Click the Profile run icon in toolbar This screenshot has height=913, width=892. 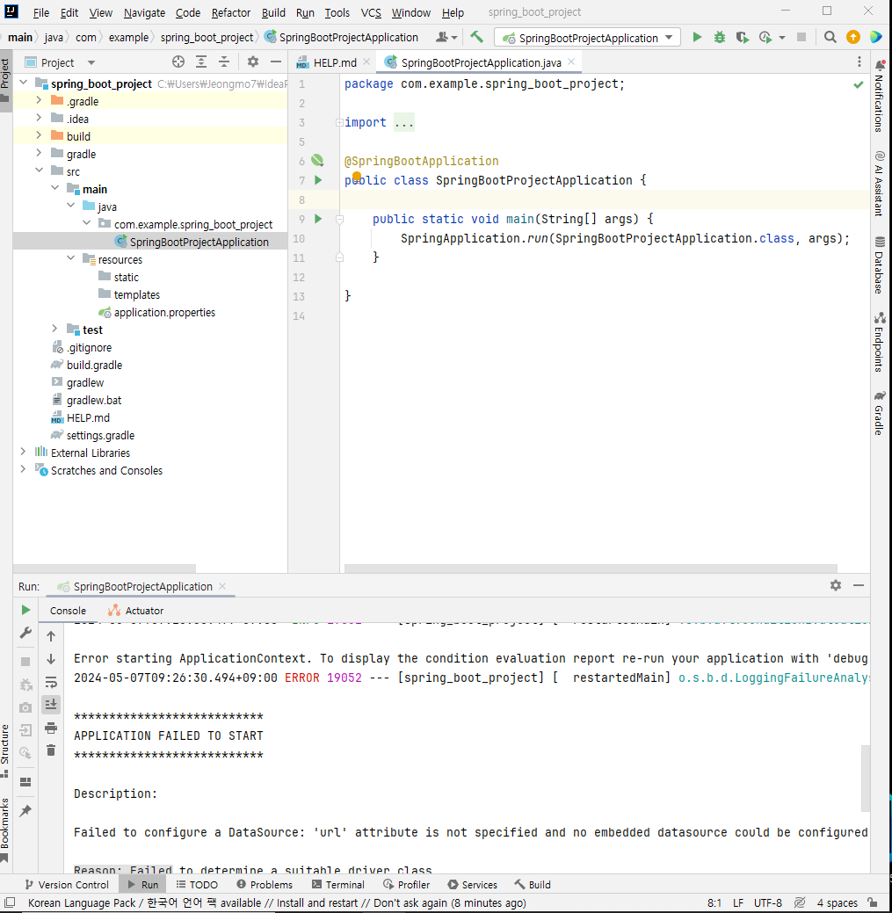click(x=765, y=37)
